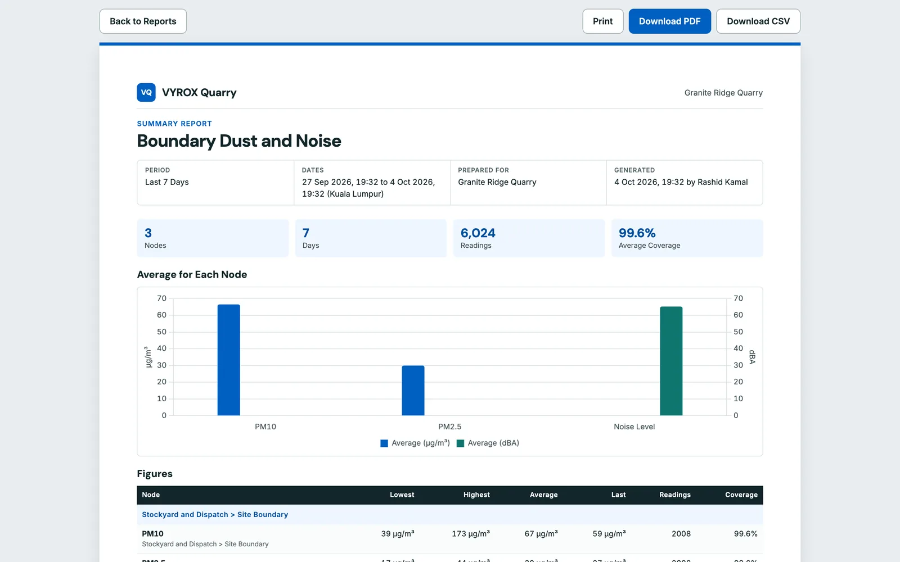Download the report as PDF
This screenshot has height=562, width=900.
point(670,21)
